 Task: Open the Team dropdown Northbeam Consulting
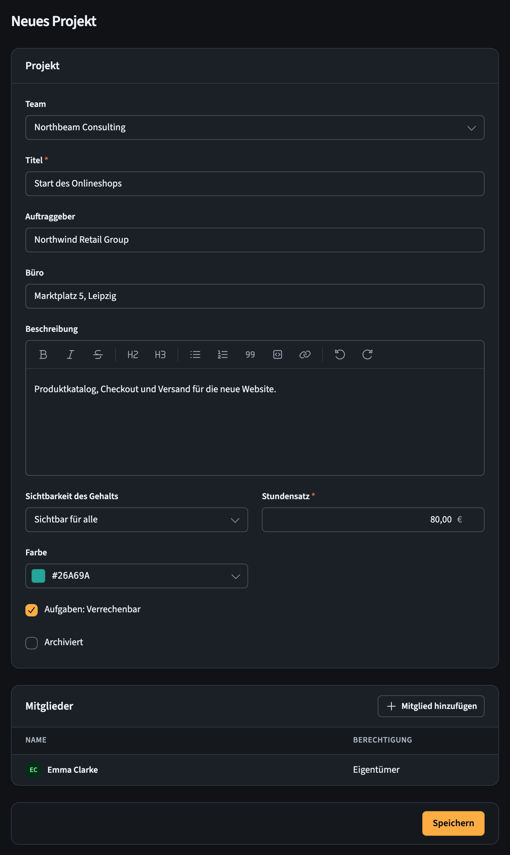(x=255, y=128)
